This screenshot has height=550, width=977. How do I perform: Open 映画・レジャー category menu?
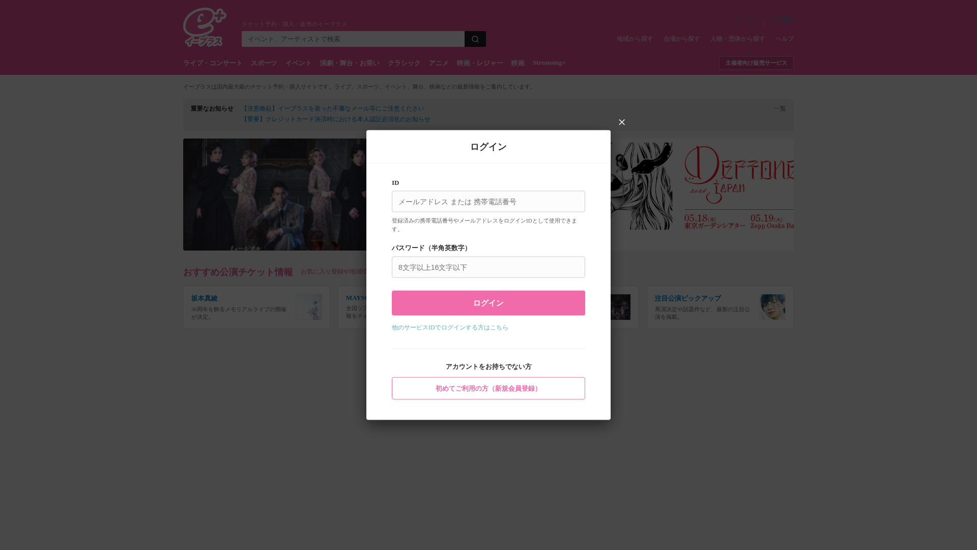(x=480, y=63)
